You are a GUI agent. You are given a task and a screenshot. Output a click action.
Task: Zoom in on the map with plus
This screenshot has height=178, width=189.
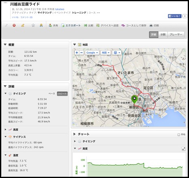click(x=77, y=53)
